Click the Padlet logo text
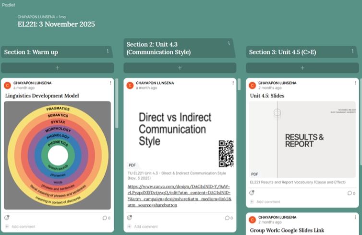The width and height of the screenshot is (362, 235). (9, 5)
